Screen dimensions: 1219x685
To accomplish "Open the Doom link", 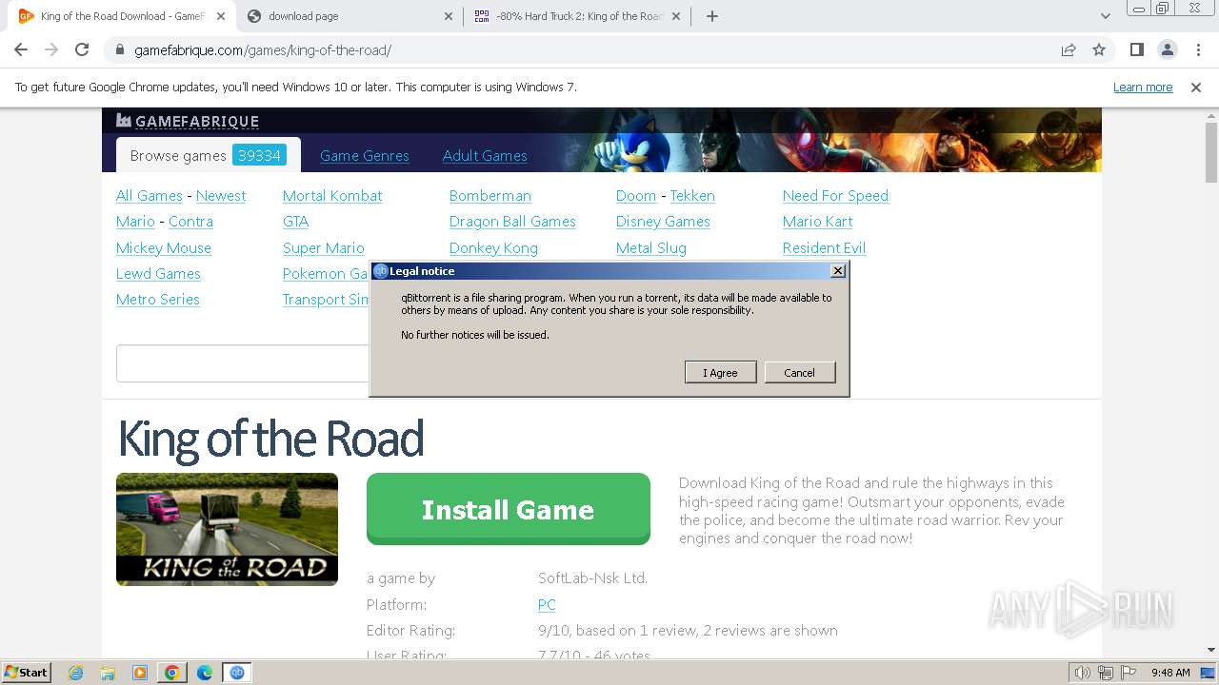I will [x=636, y=196].
